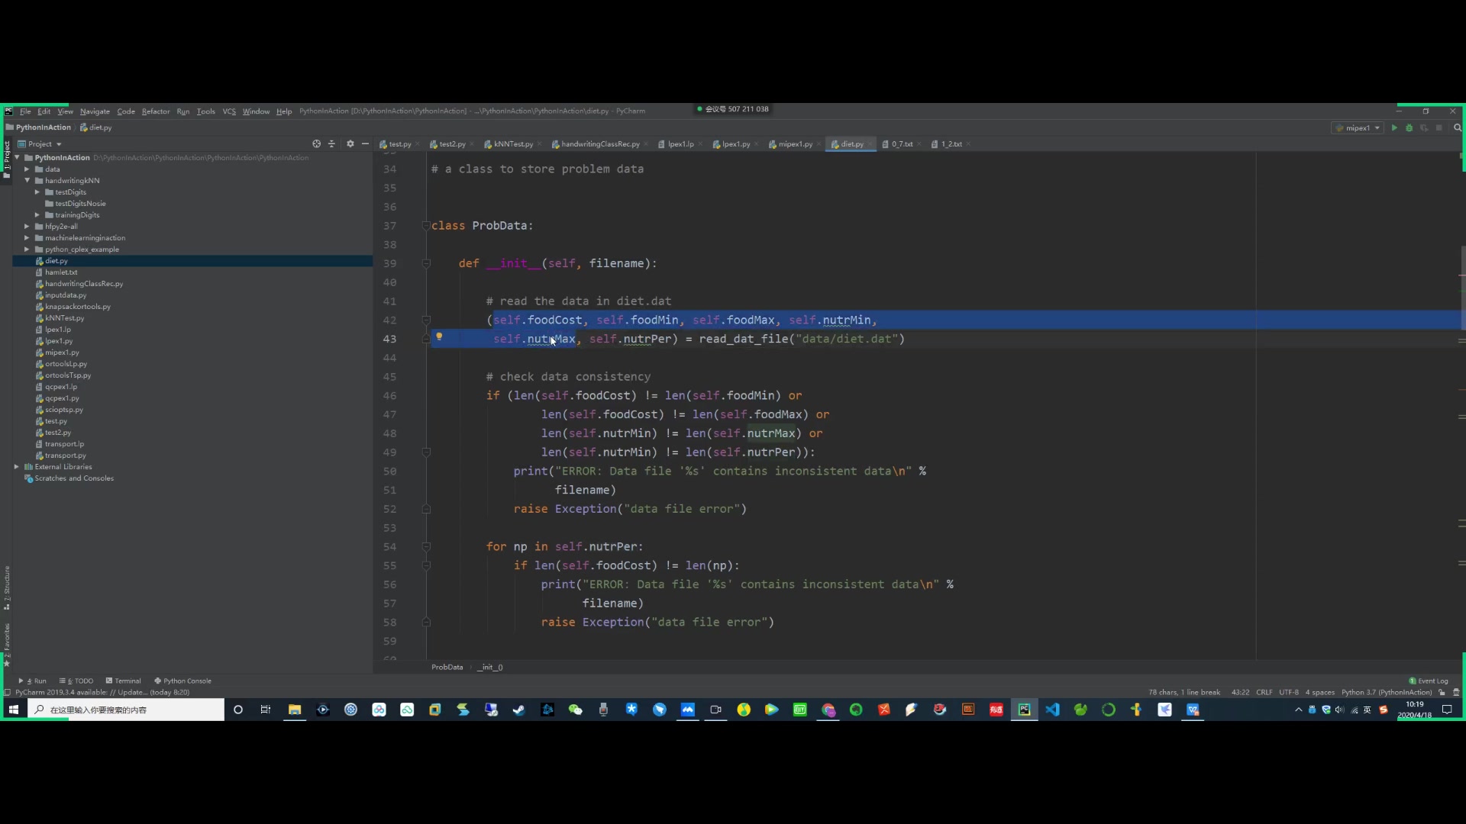Select knapsackortools.py in project tree

coord(77,307)
